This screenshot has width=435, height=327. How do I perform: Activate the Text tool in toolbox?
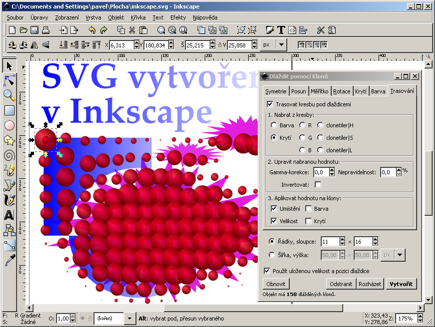[x=9, y=215]
